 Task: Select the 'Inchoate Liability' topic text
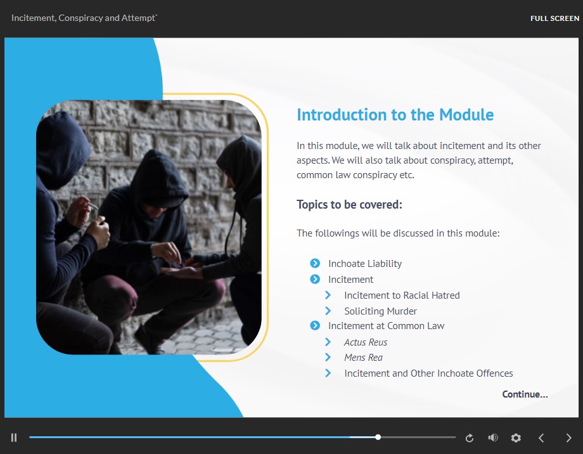(365, 264)
